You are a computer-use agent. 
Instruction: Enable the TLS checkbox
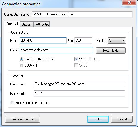coord(90,59)
